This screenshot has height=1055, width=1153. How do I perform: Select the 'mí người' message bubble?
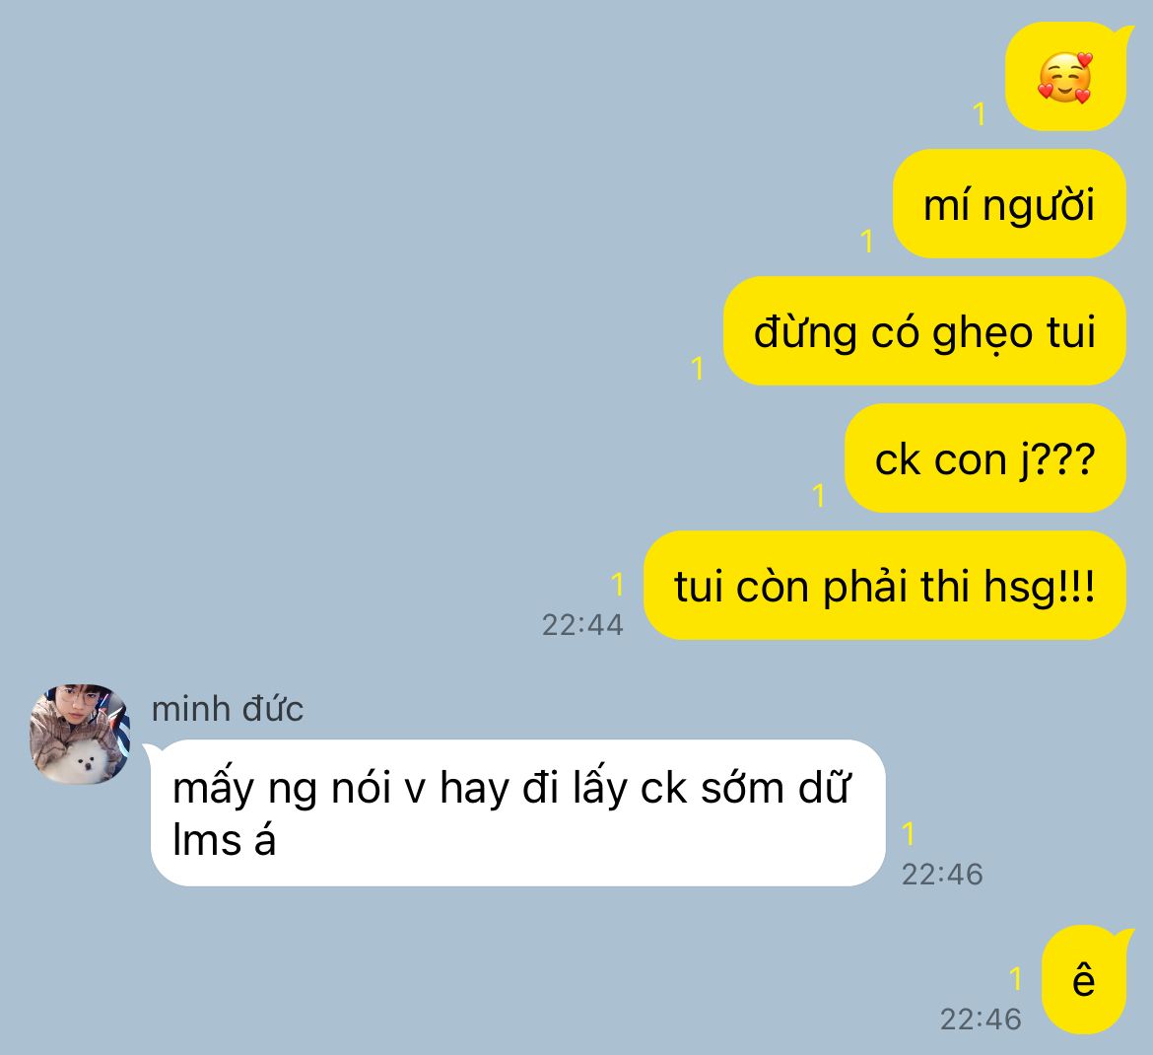tap(1009, 204)
